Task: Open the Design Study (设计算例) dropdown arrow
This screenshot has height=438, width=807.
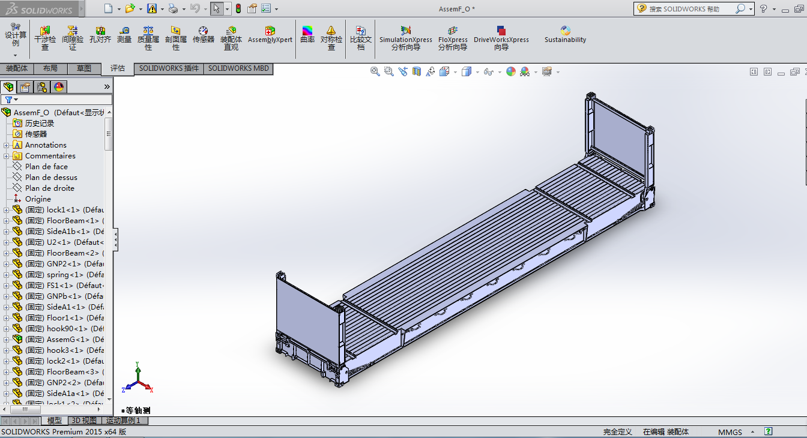Action: (x=15, y=55)
